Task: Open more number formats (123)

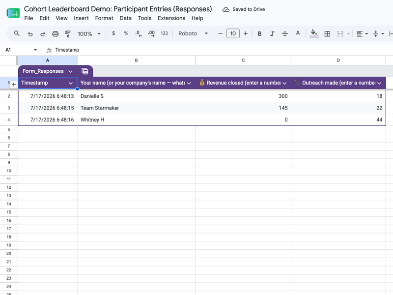Action: (x=164, y=33)
